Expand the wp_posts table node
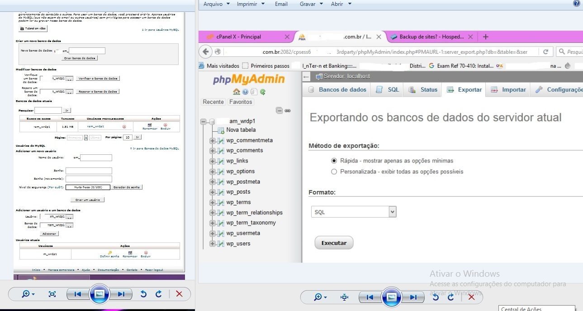 pyautogui.click(x=212, y=192)
